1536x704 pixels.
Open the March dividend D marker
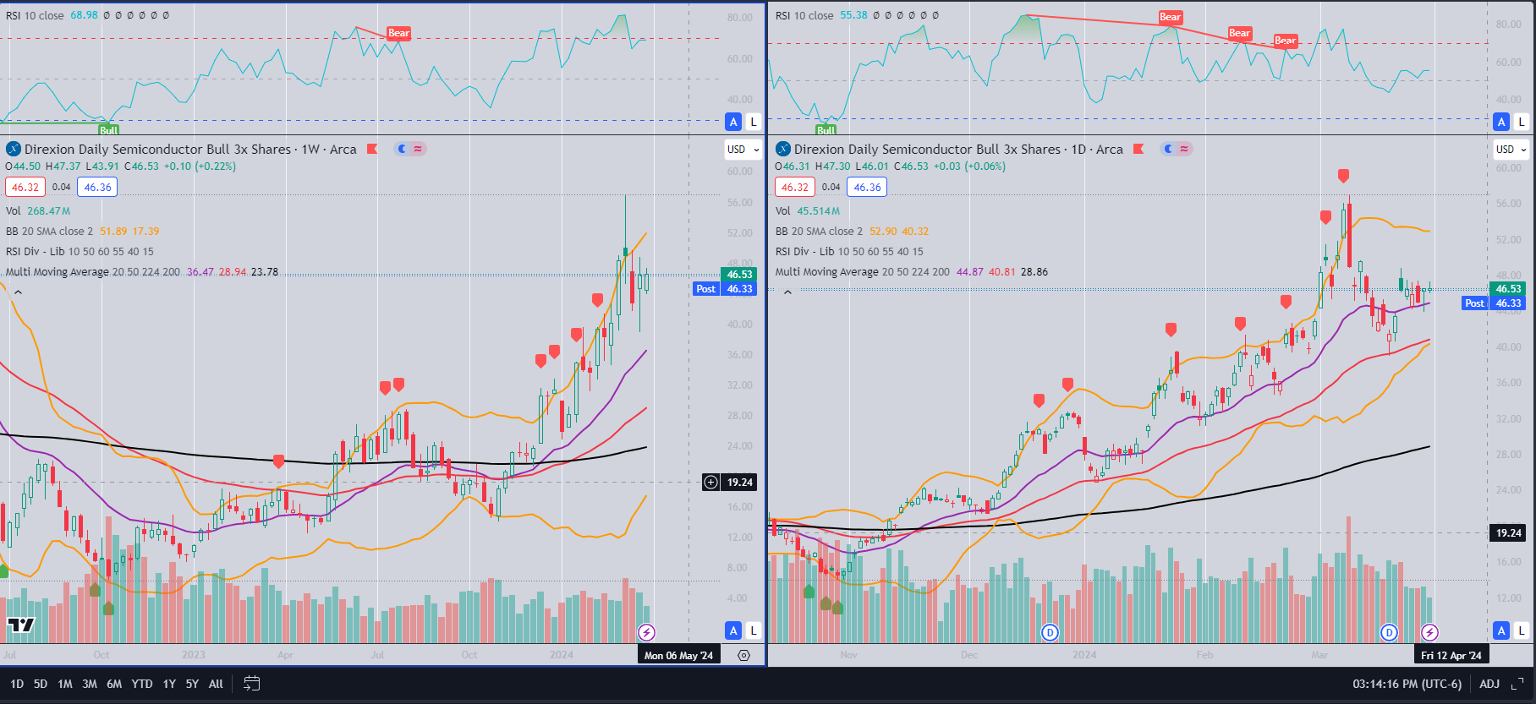(1389, 631)
